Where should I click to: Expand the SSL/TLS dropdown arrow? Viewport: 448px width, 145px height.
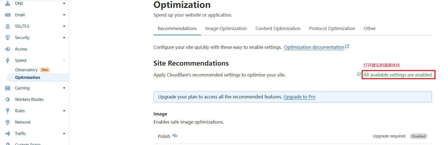64,26
